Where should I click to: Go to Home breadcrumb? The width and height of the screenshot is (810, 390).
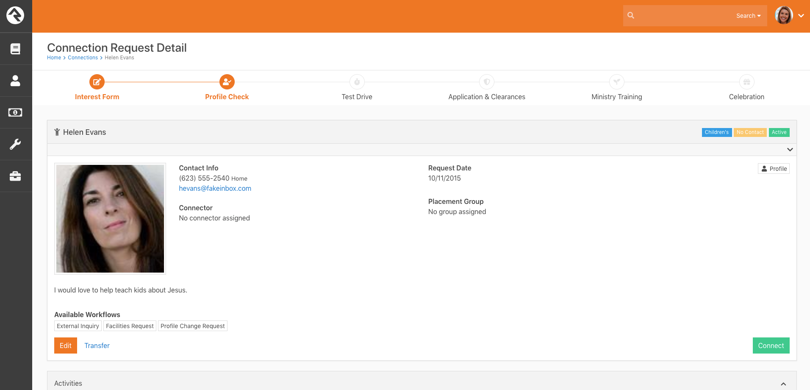click(54, 58)
